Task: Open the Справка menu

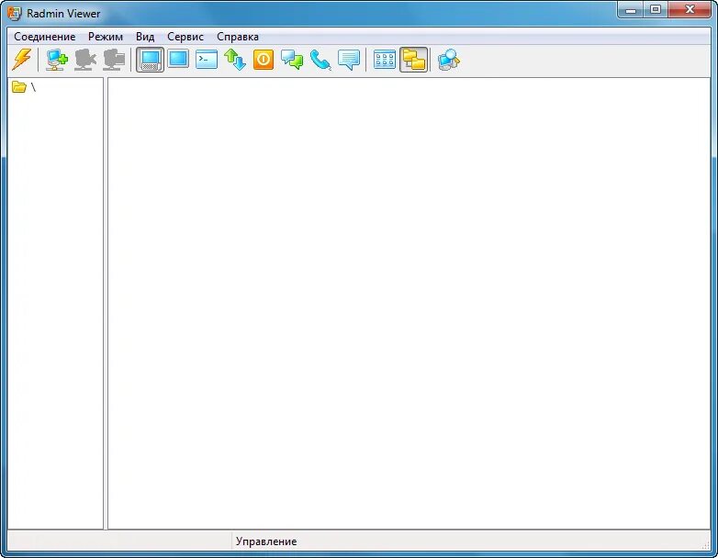Action: [x=238, y=37]
